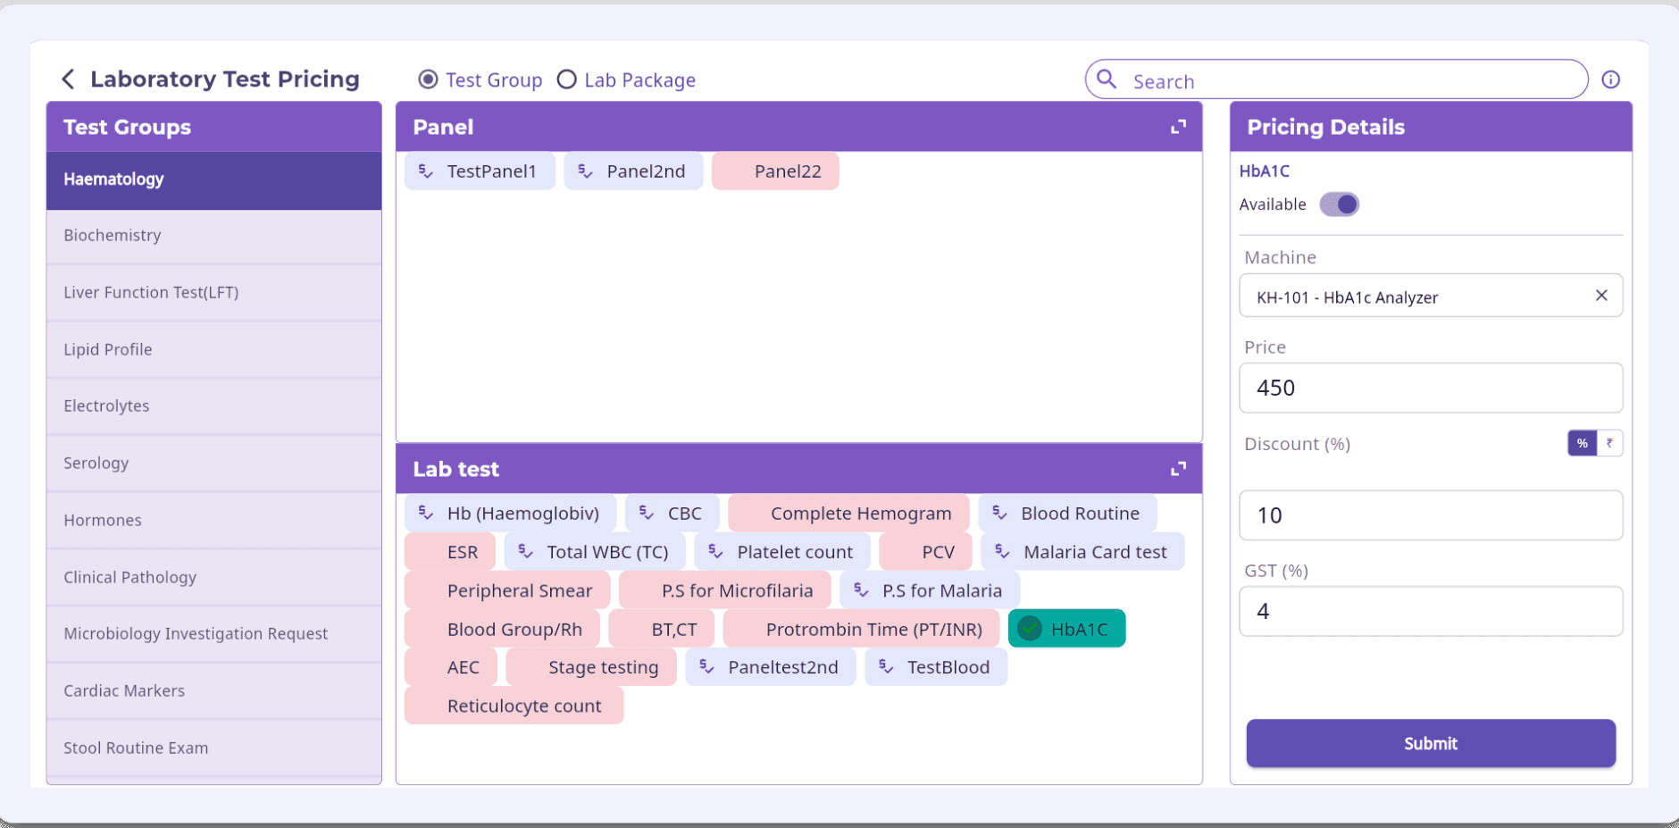This screenshot has height=828, width=1679.
Task: Focus the Search input field
Action: (x=1337, y=79)
